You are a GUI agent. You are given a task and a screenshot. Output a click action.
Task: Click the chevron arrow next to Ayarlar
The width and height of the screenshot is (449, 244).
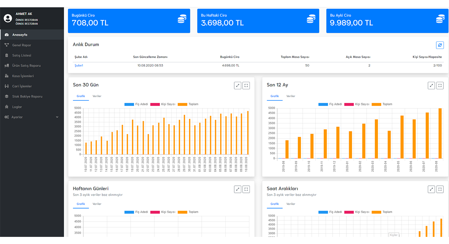pyautogui.click(x=57, y=117)
